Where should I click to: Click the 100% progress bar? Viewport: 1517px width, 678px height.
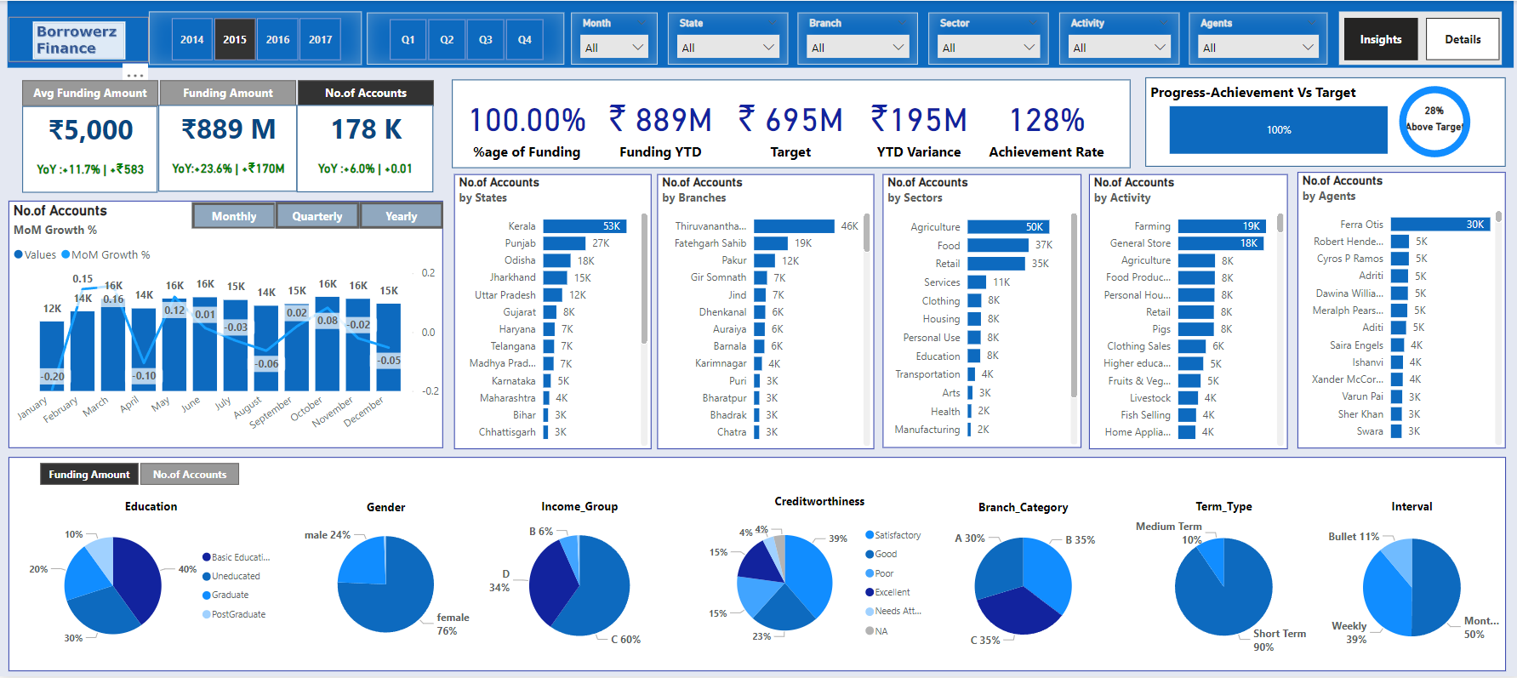click(x=1278, y=130)
